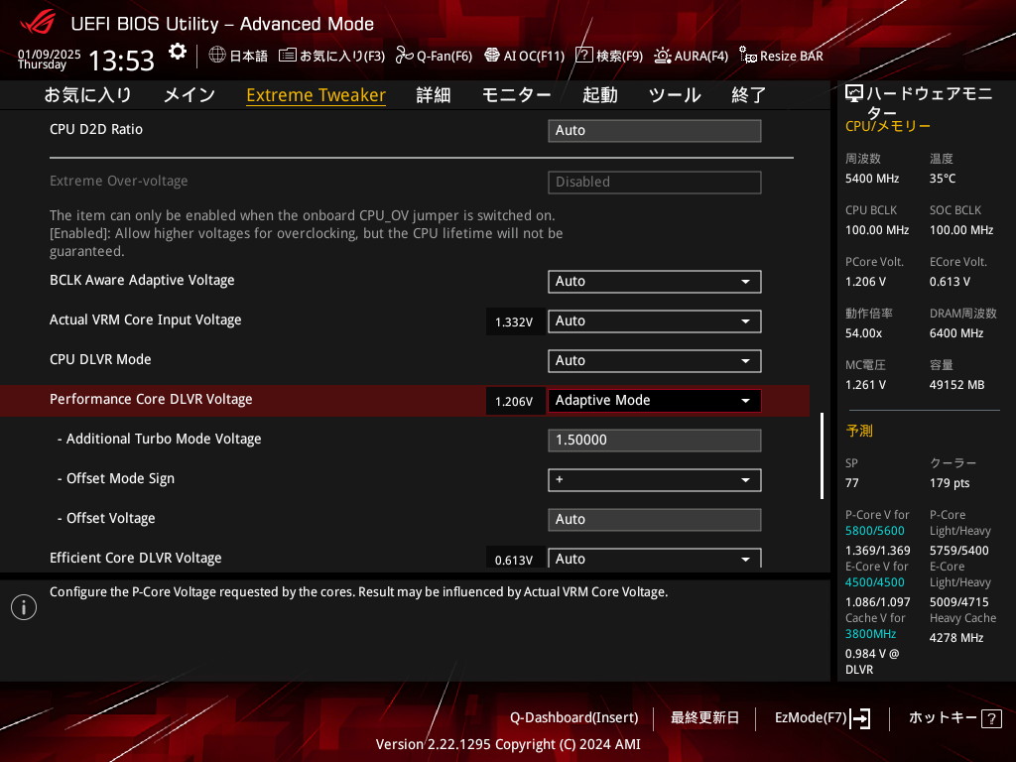1016x762 pixels.
Task: Open Q-Dashboard(Insert) button
Action: pyautogui.click(x=573, y=717)
